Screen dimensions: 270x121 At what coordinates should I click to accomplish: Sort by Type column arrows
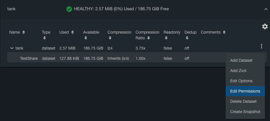[x=44, y=38]
